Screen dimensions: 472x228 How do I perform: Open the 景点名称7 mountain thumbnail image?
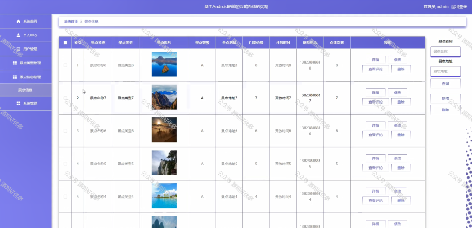(164, 97)
